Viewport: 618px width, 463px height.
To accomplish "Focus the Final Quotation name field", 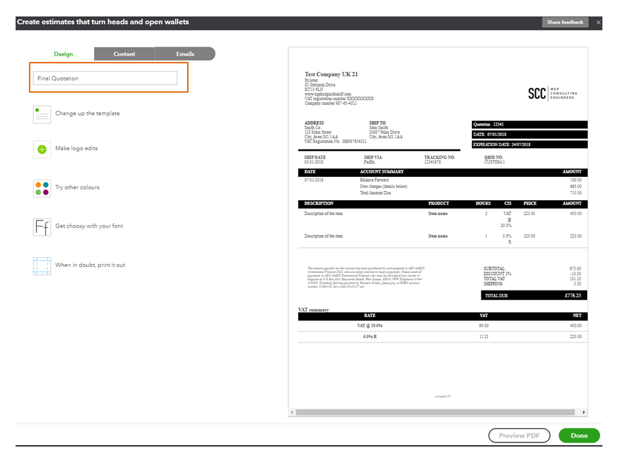I will pos(105,78).
